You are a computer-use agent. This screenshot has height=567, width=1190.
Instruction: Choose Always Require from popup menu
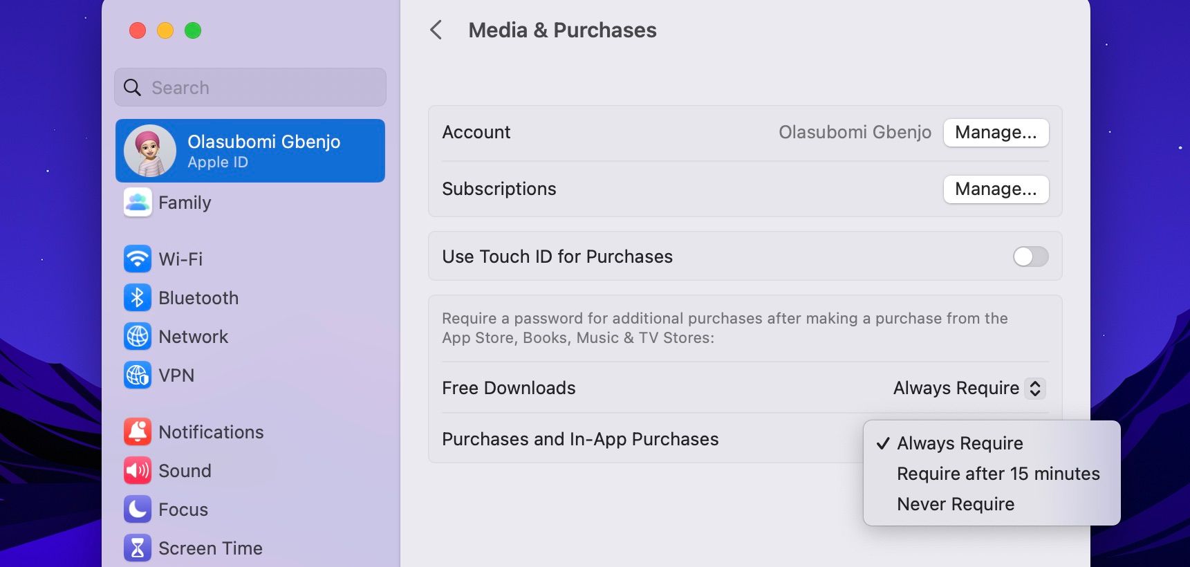[x=960, y=443]
